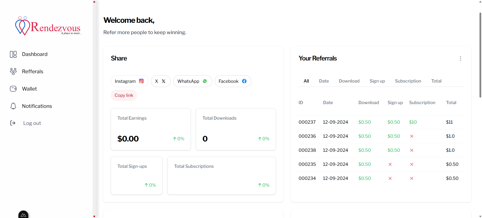Select the Subscription filter tab
The width and height of the screenshot is (482, 218).
[x=408, y=81]
